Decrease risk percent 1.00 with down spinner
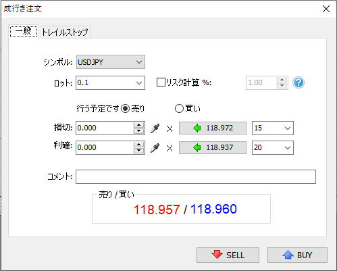Viewport: 337px width, 271px height. tap(282, 86)
